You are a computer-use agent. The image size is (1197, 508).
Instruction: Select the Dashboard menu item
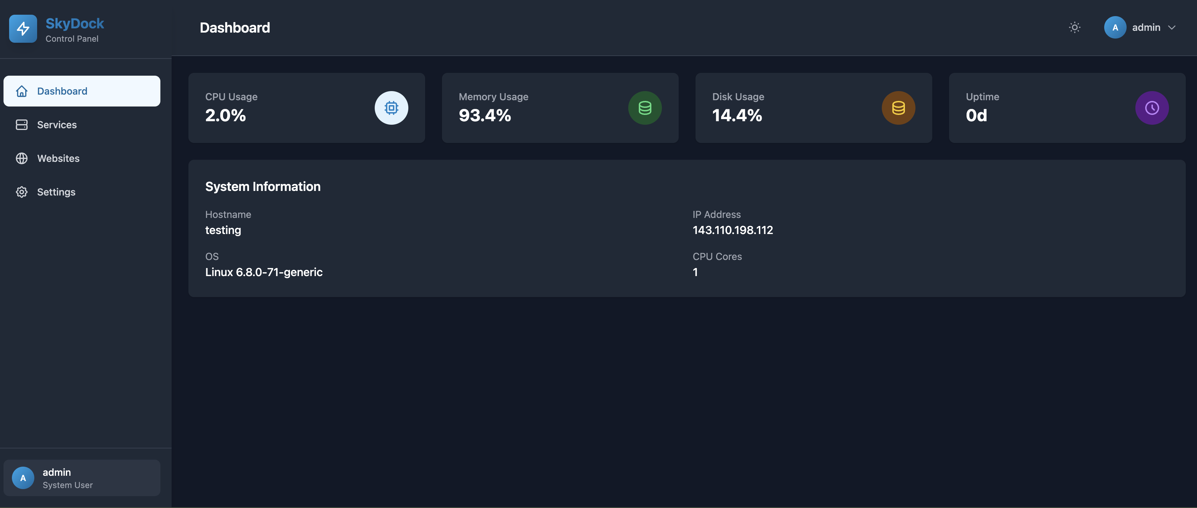(62, 91)
